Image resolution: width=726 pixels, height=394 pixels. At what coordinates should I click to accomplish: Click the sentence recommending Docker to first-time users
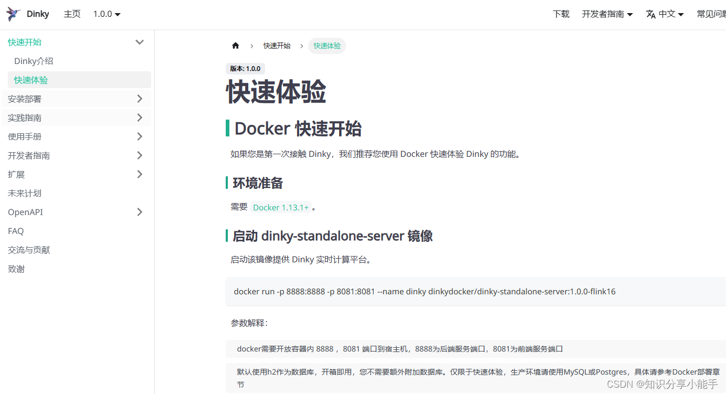[376, 154]
